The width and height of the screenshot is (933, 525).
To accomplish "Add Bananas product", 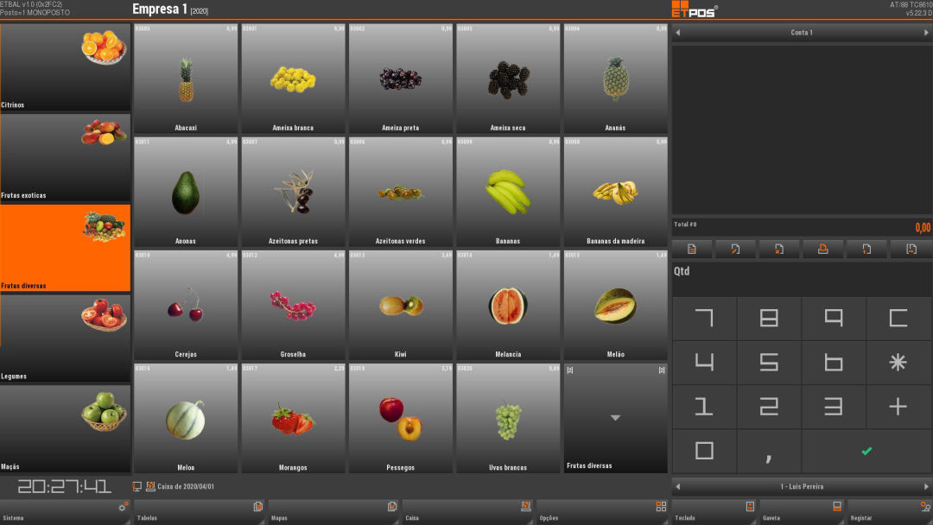I will [x=508, y=192].
